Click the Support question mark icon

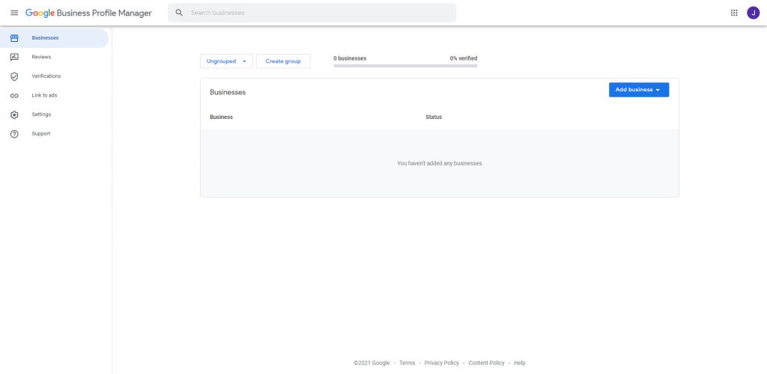pos(14,134)
